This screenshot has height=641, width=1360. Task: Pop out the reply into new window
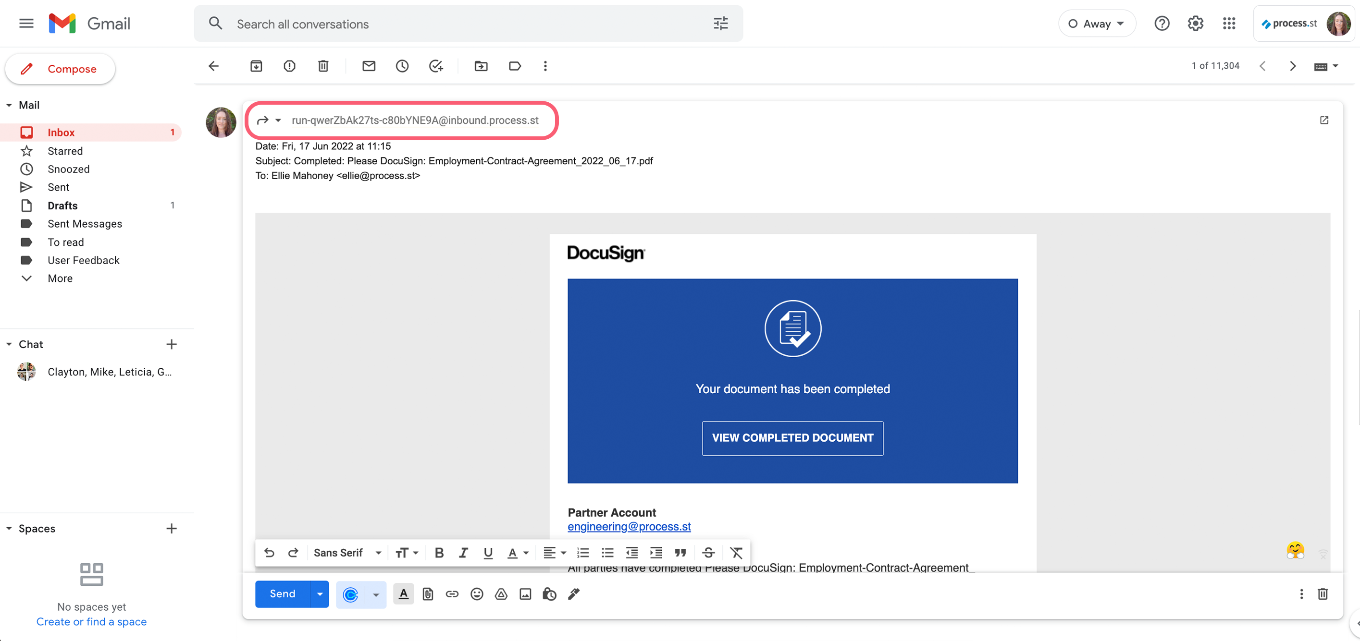1324,121
